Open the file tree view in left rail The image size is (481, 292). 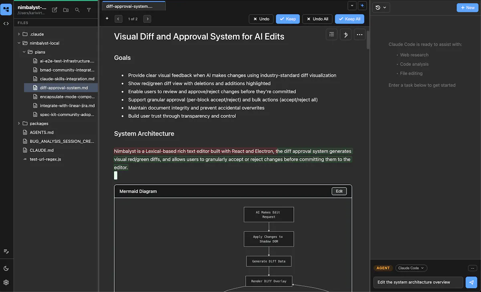6,9
